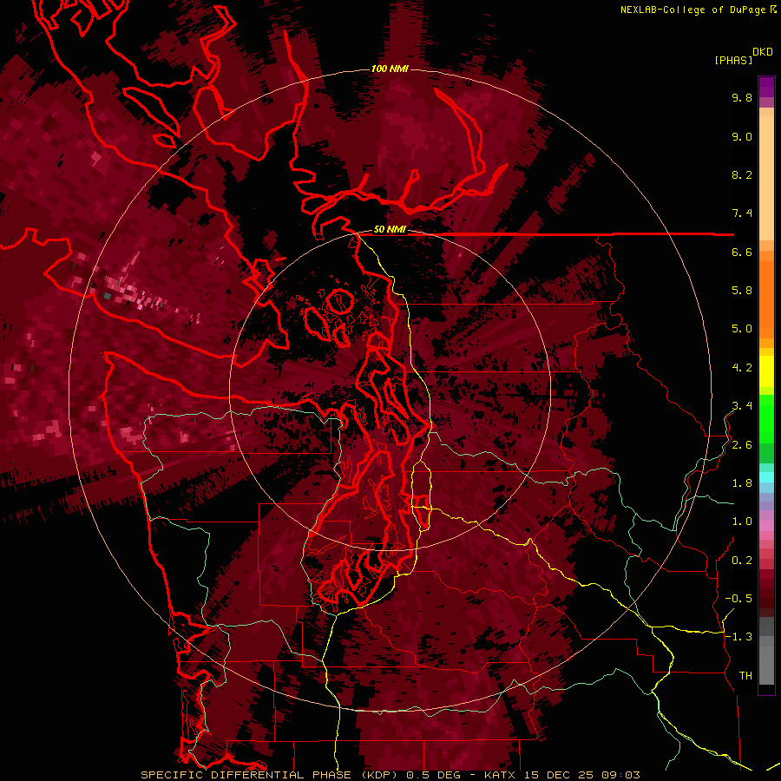Click the 0.2 legend value
This screenshot has height=781, width=781.
(742, 561)
